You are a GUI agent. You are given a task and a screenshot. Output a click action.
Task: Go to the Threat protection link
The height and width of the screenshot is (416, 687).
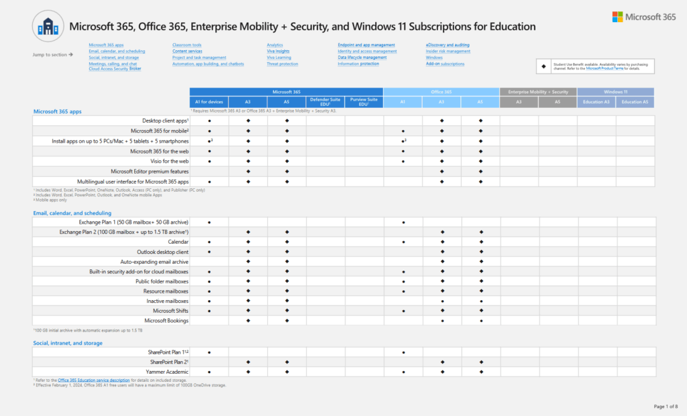tap(282, 64)
